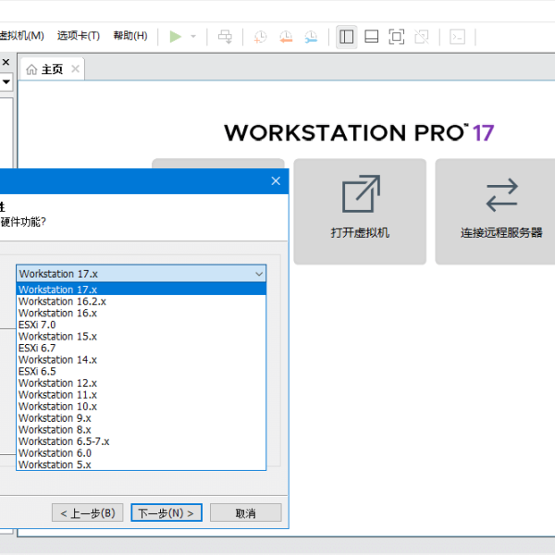
Task: Toggle the library sidebar view icon
Action: point(346,36)
